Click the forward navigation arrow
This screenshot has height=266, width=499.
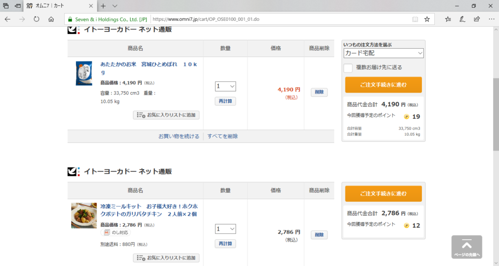point(22,19)
